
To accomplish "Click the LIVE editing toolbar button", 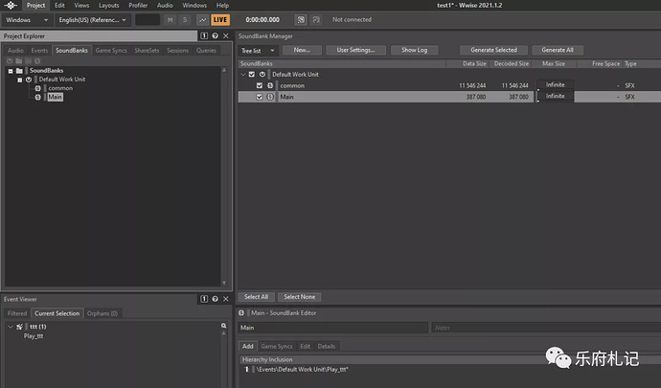I will click(220, 20).
